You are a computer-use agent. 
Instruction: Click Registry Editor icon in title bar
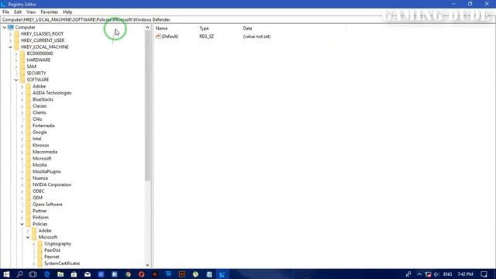3,4
